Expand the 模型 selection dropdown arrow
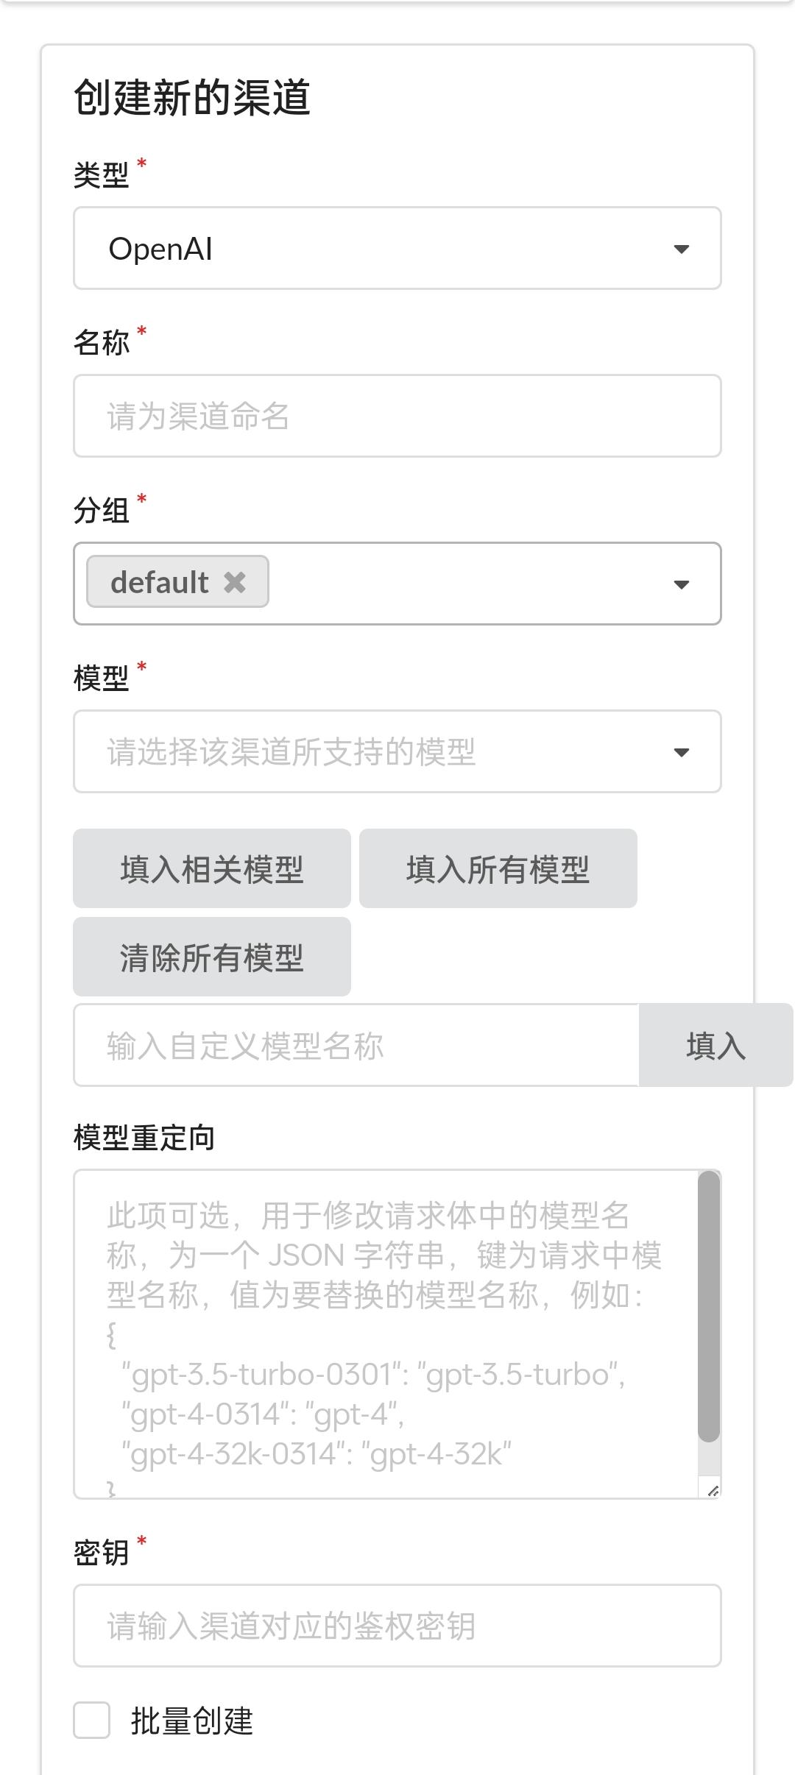 coord(682,752)
